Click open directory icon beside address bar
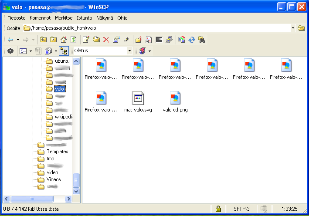The height and width of the screenshot is (216, 309). [x=301, y=28]
